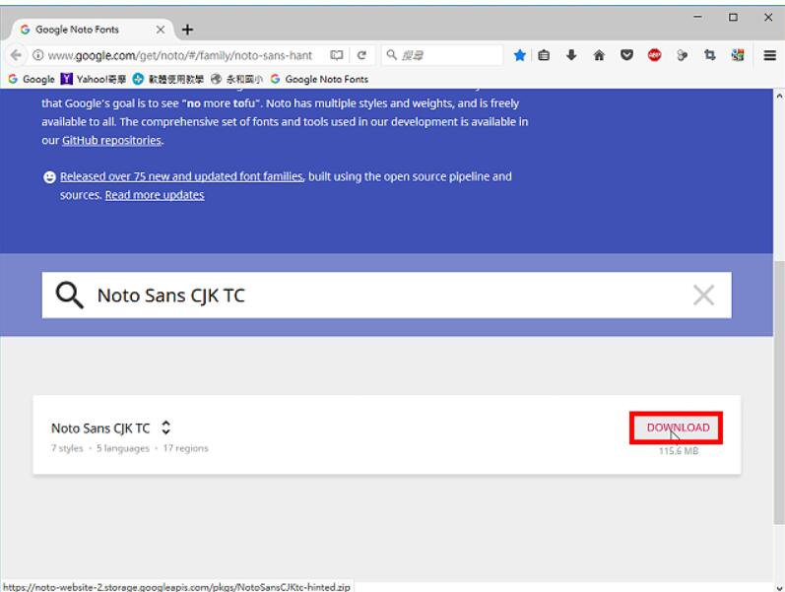Open a new tab with plus button
785x592 pixels.
point(187,30)
